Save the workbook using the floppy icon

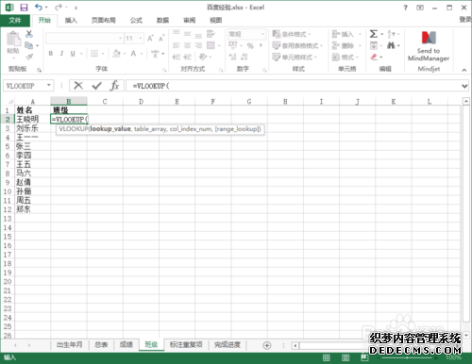(24, 8)
